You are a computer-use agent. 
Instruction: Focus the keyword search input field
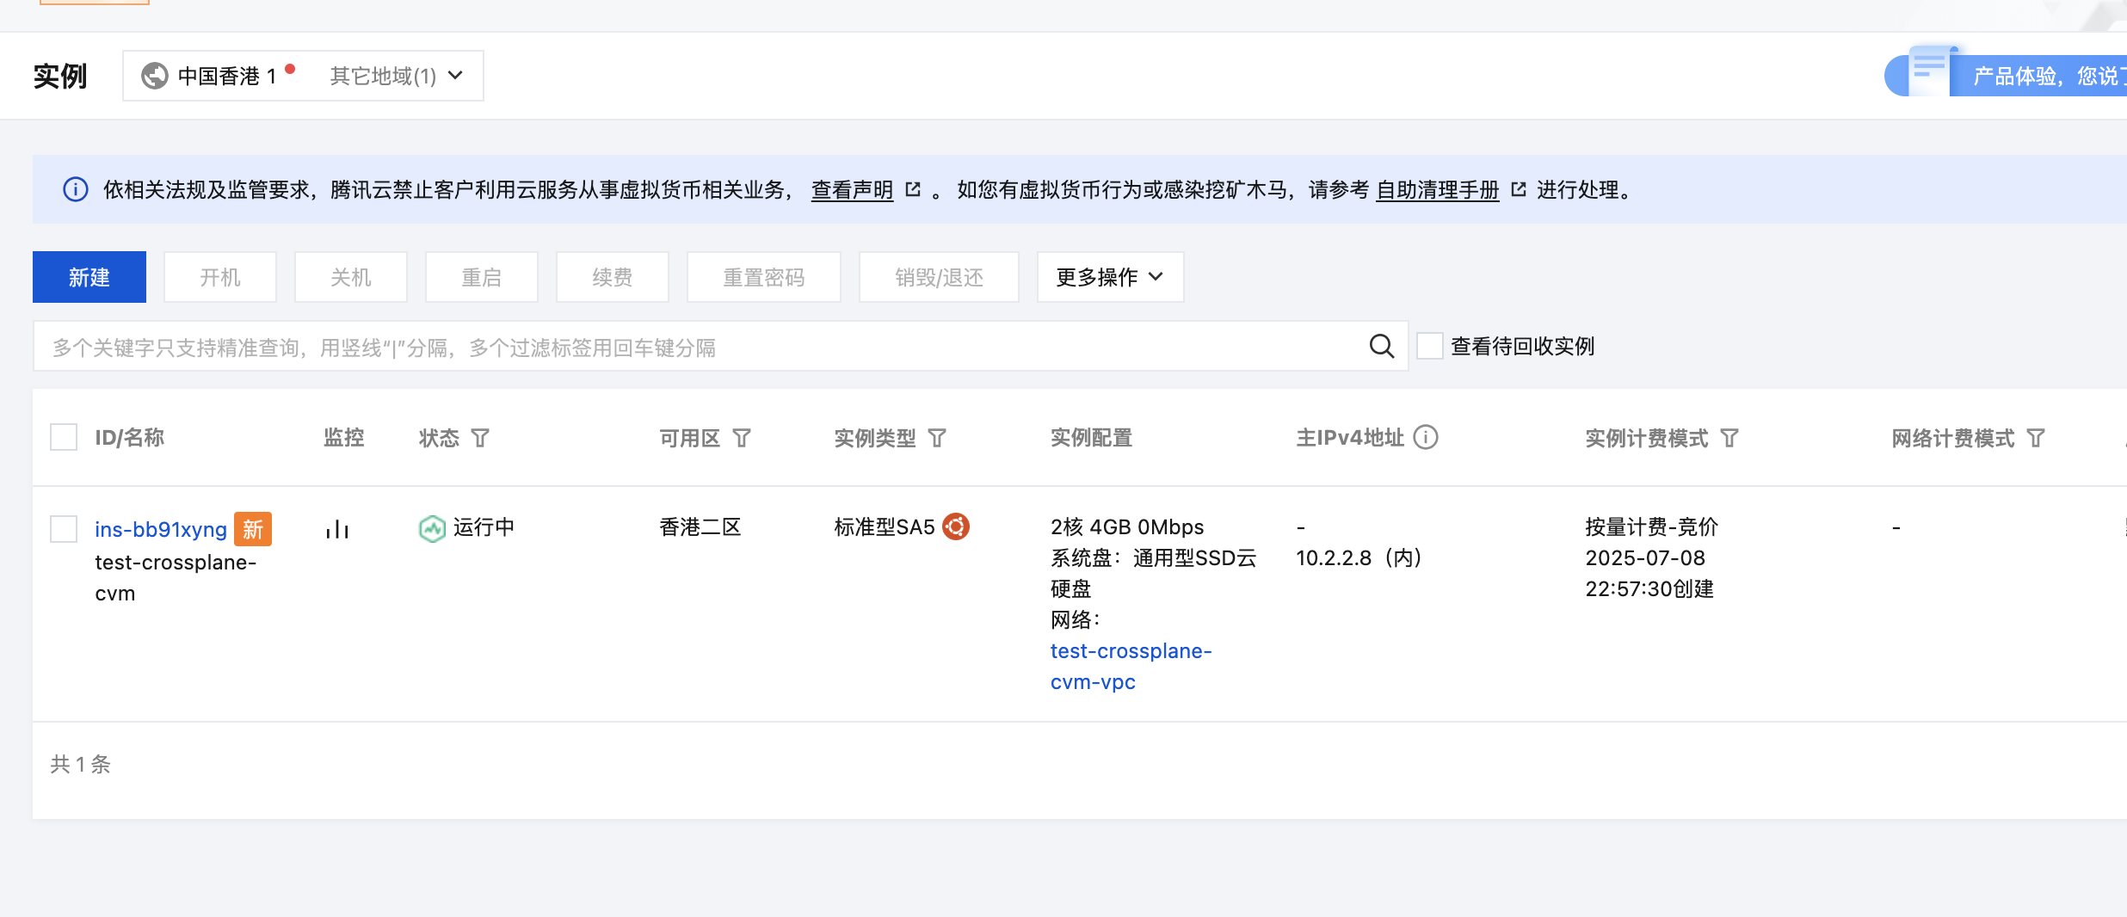720,346
